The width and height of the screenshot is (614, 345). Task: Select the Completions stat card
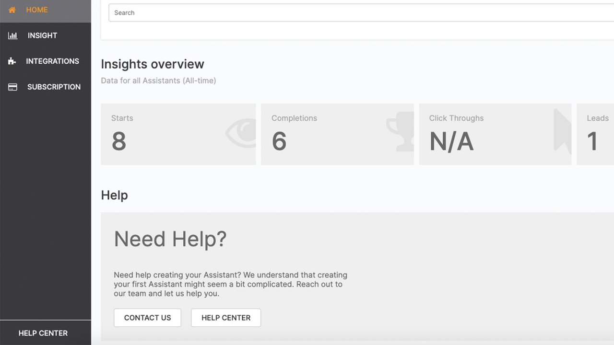point(337,134)
